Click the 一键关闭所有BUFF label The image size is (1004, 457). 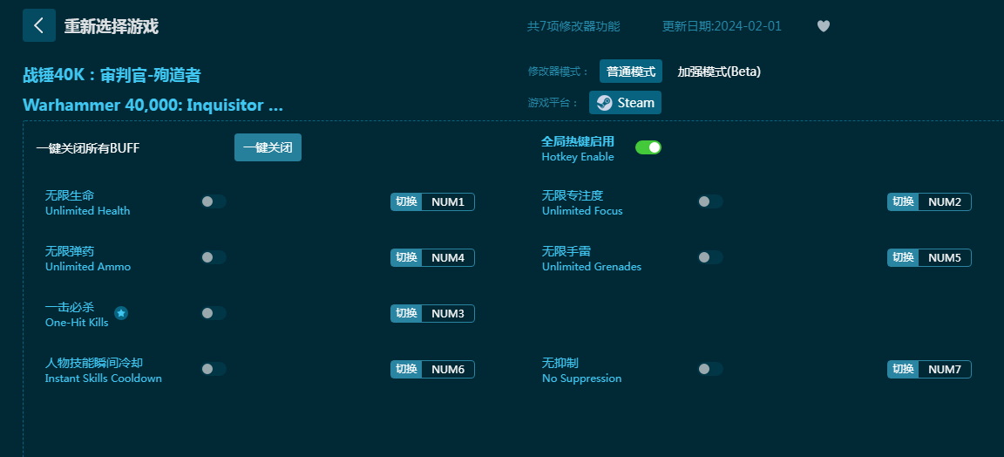(88, 148)
